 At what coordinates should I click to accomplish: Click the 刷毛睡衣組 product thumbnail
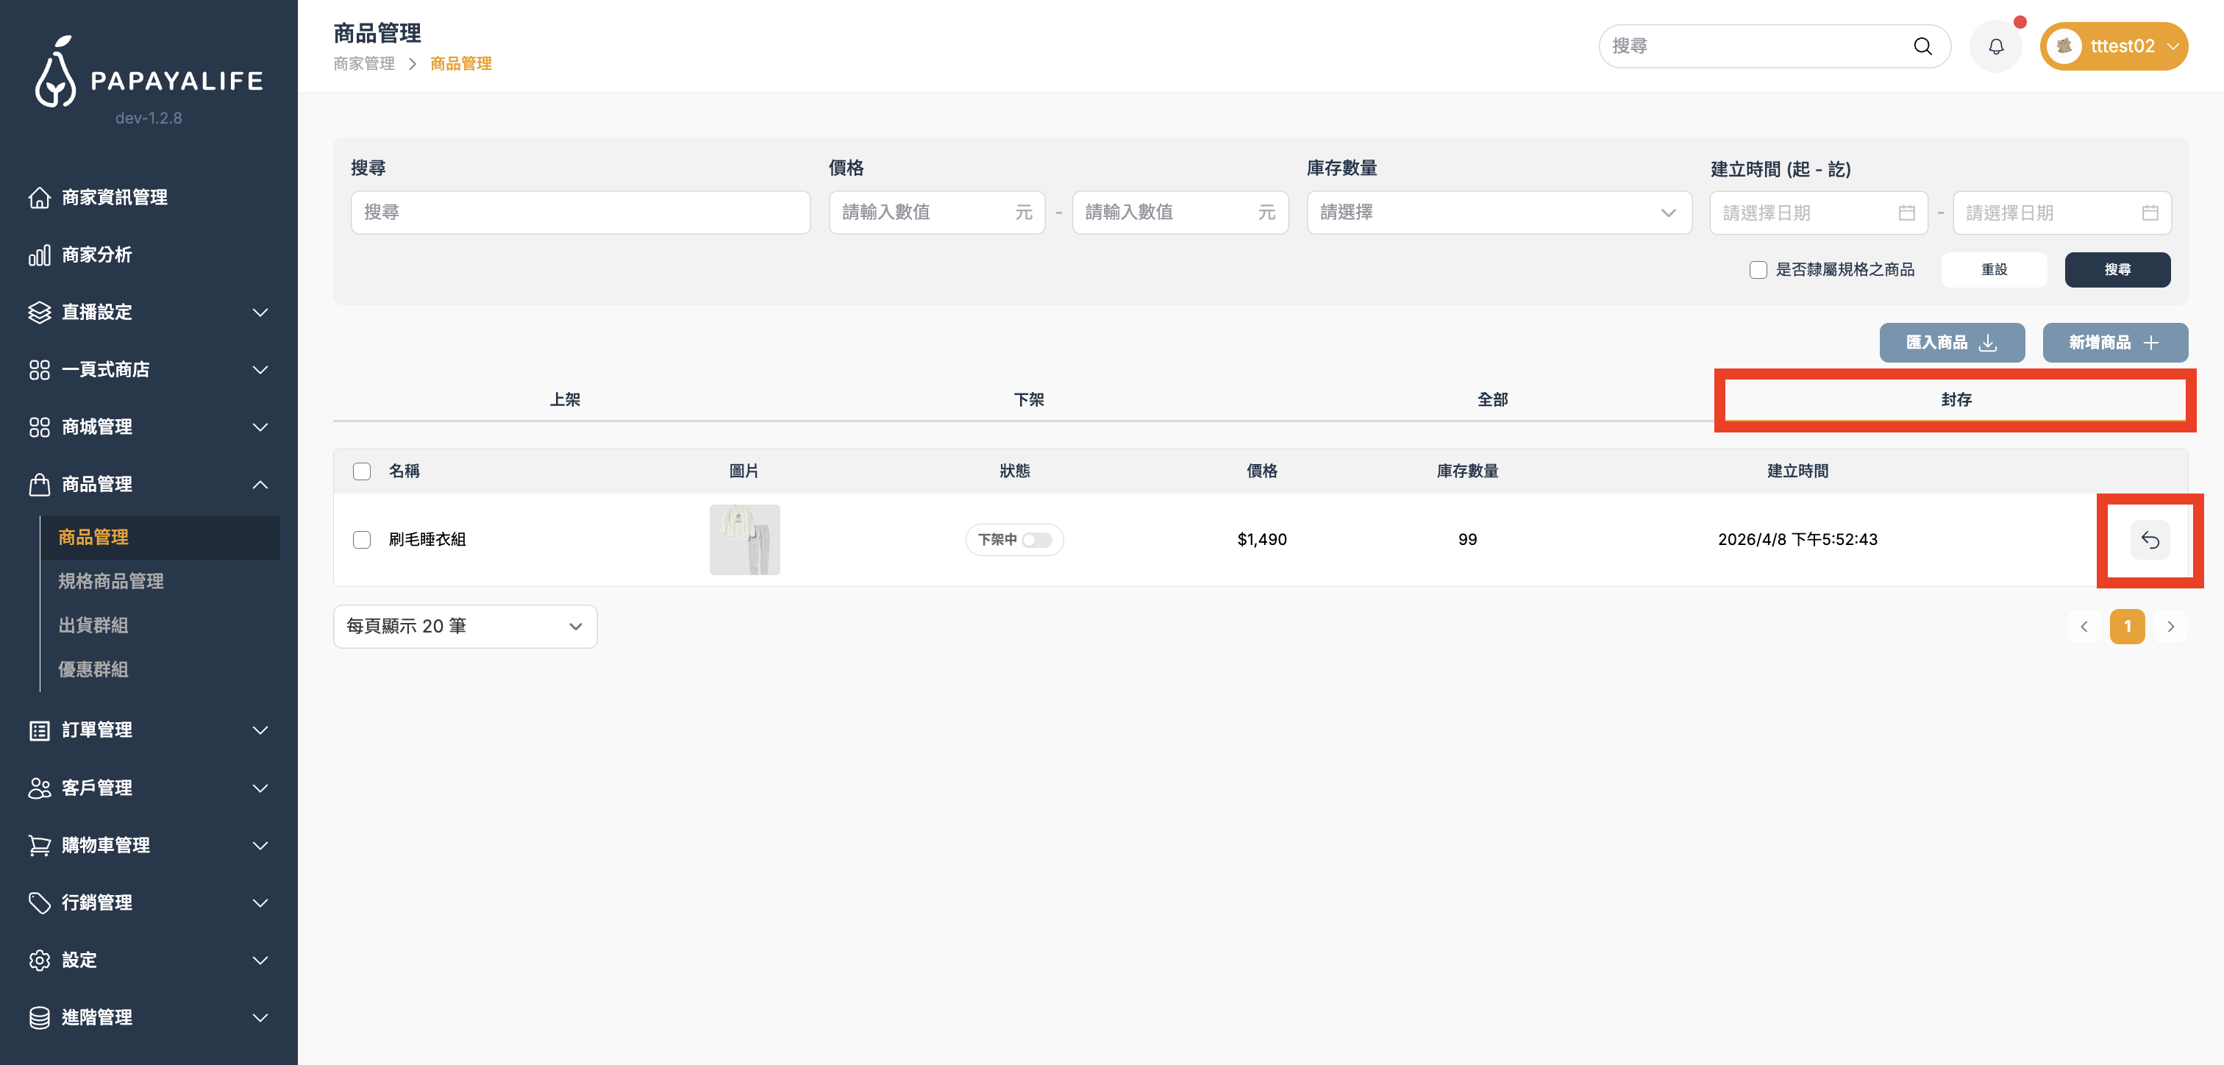[744, 540]
